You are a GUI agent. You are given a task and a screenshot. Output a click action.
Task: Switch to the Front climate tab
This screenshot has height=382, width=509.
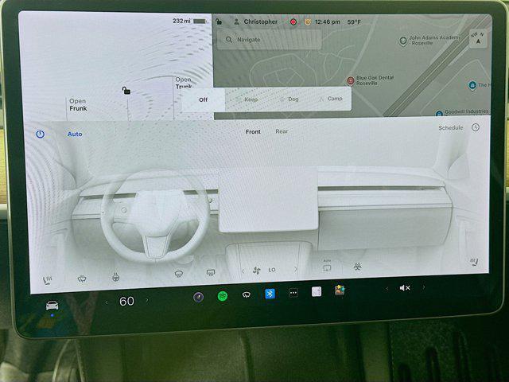(253, 131)
